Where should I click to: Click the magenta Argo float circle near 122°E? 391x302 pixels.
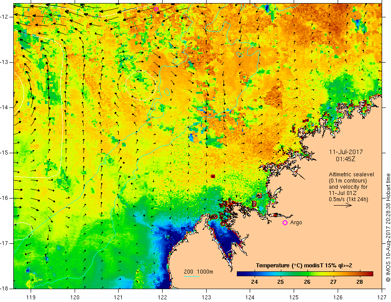click(x=156, y=9)
